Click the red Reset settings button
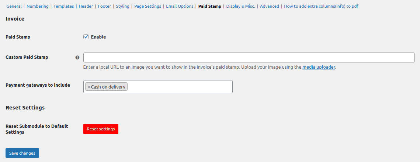 (x=101, y=129)
